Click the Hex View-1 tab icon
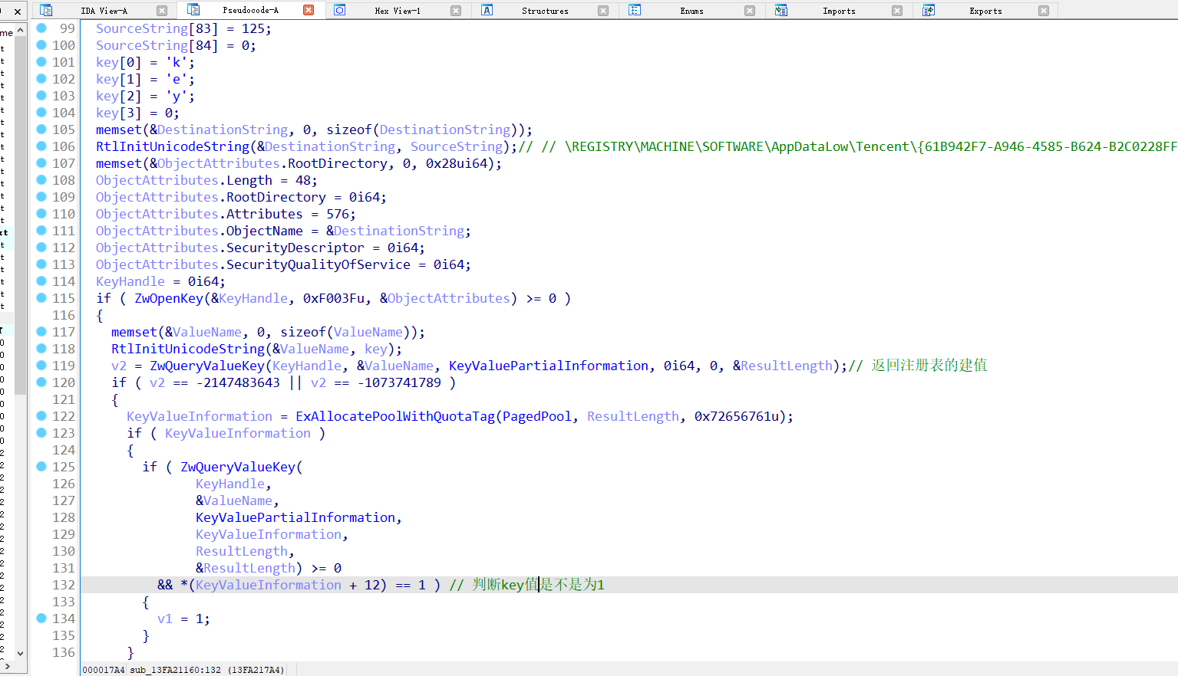1178x676 pixels. click(340, 10)
